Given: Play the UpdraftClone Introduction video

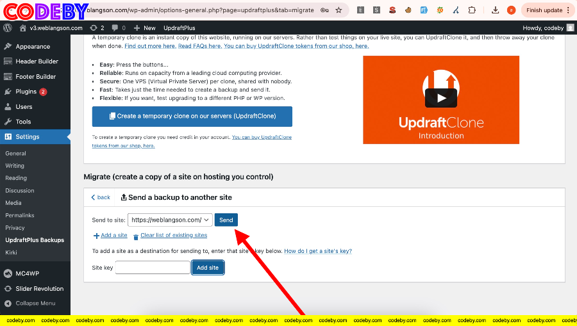Looking at the screenshot, I should [441, 98].
